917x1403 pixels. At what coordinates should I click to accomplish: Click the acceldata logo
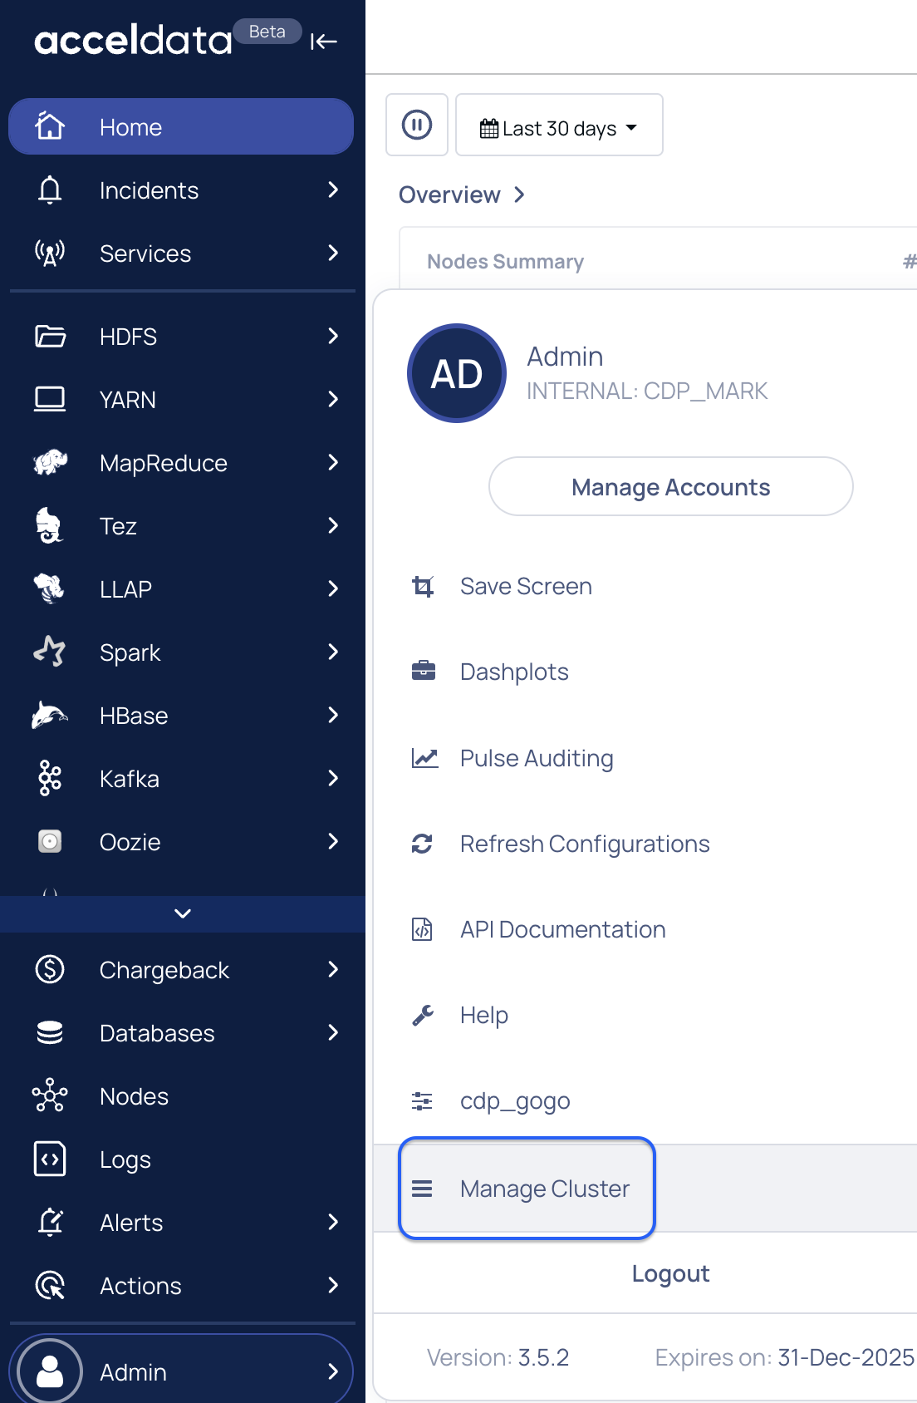click(x=133, y=40)
